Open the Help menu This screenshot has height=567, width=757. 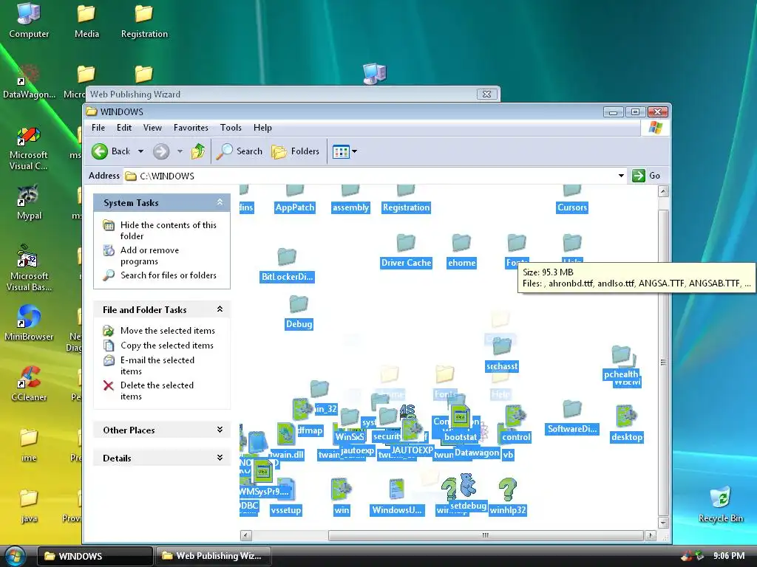pos(262,128)
